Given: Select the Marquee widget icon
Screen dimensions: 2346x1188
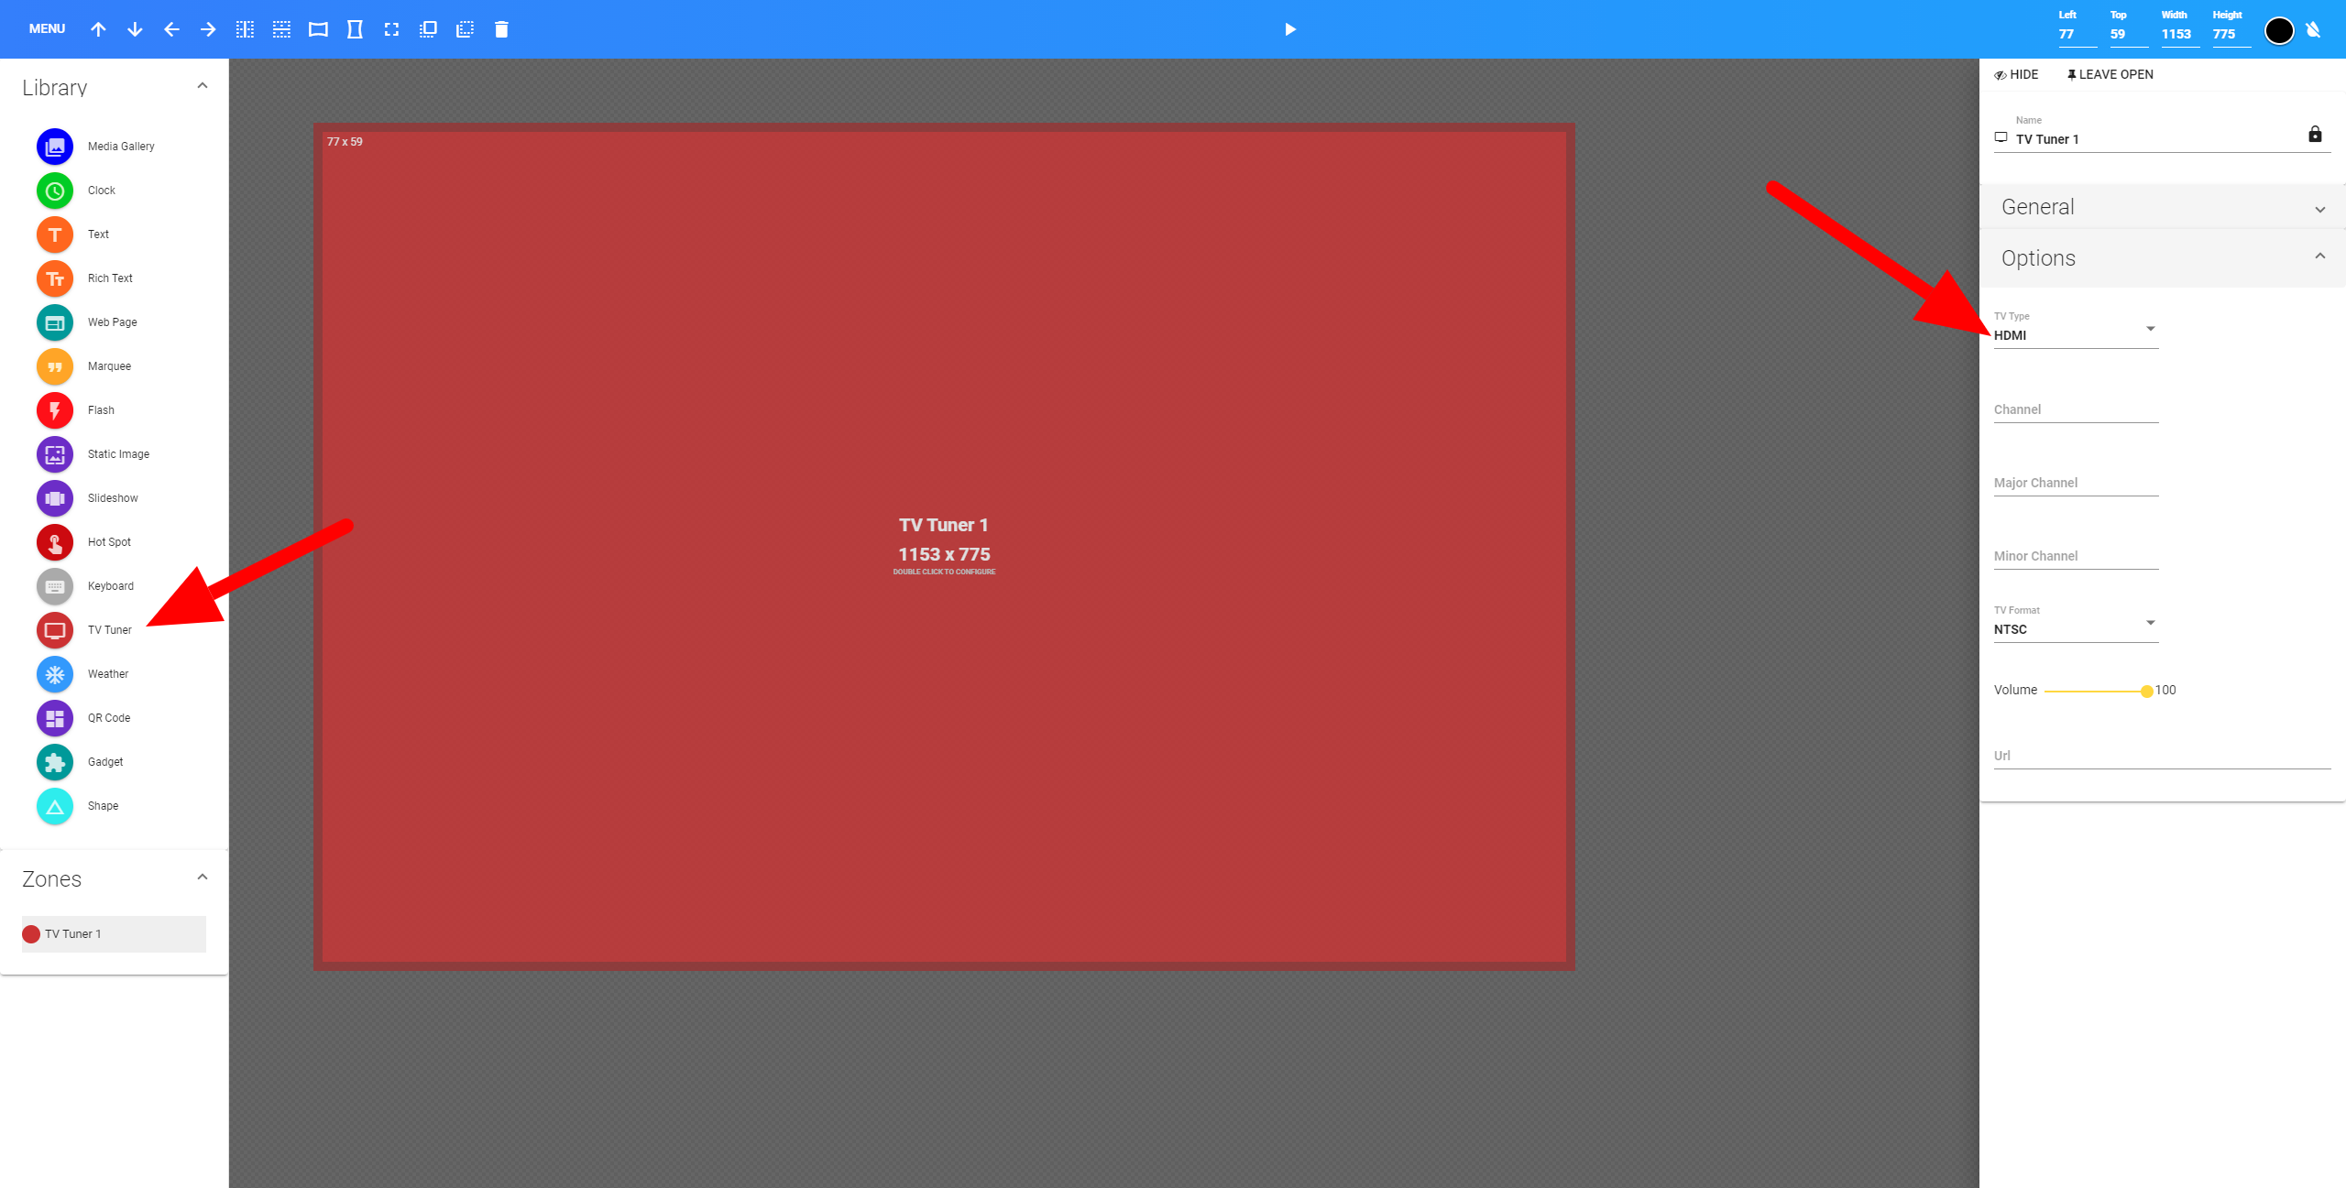Looking at the screenshot, I should point(55,366).
